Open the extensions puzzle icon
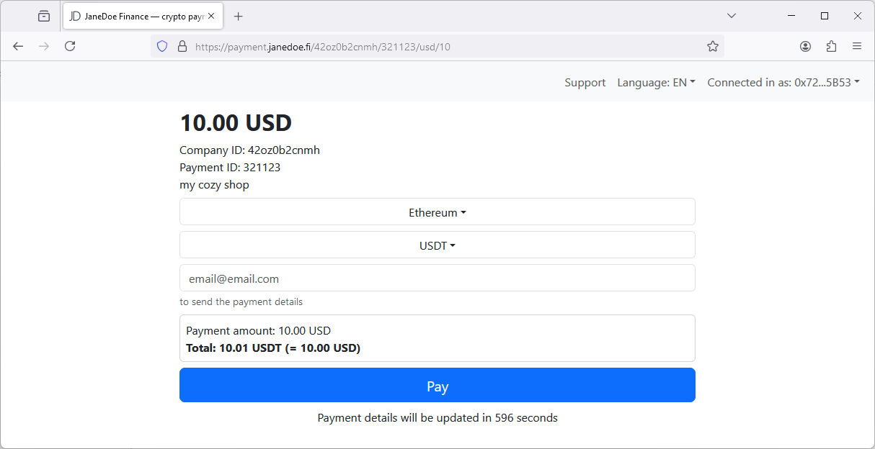 [x=832, y=46]
